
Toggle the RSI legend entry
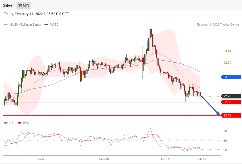[9, 123]
